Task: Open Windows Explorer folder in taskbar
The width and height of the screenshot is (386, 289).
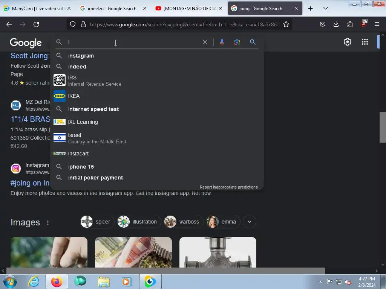Action: (104, 281)
